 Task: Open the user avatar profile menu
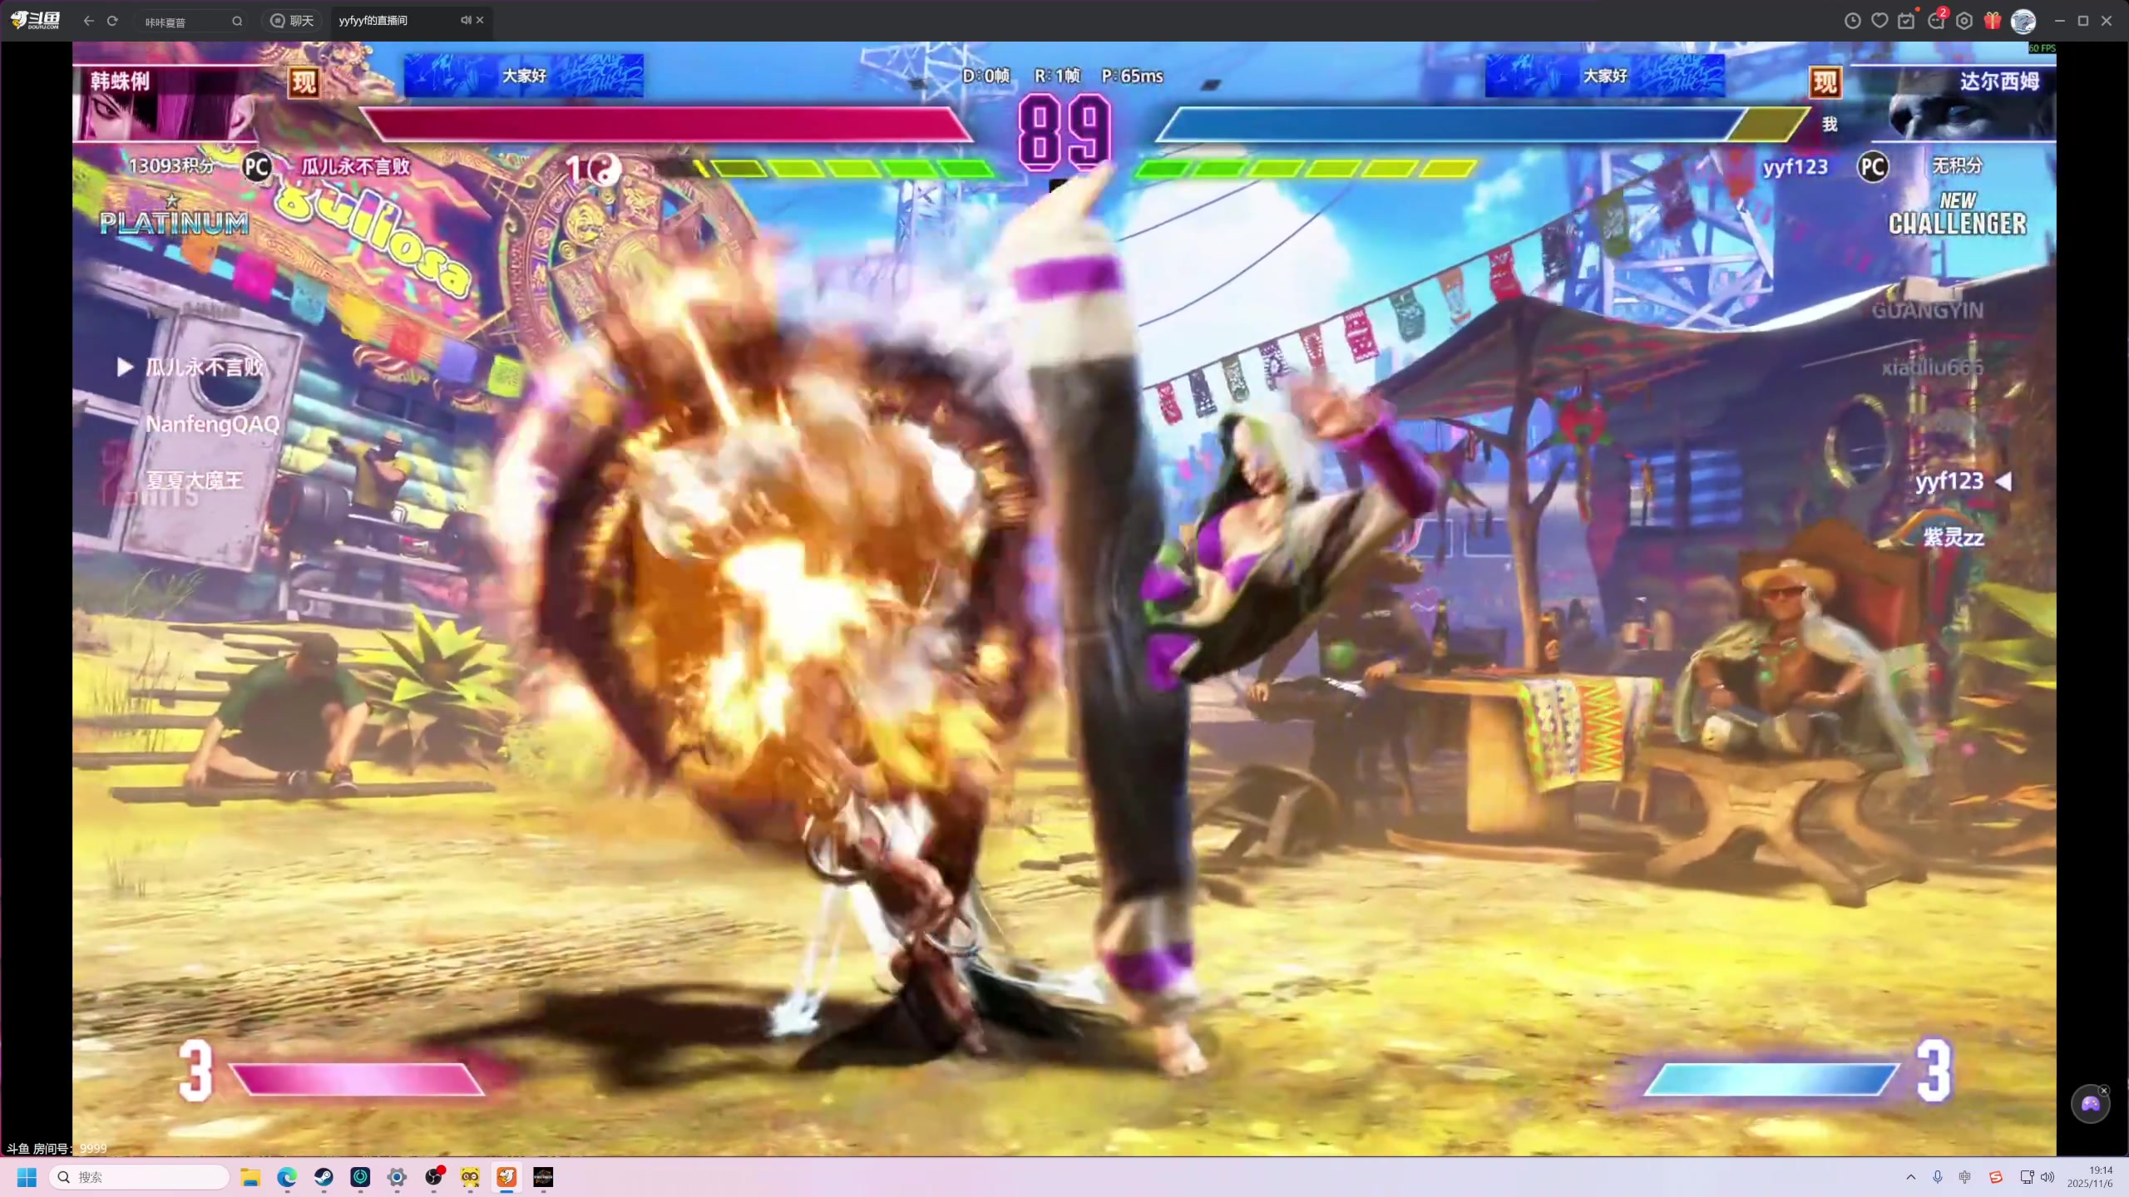click(x=2023, y=21)
